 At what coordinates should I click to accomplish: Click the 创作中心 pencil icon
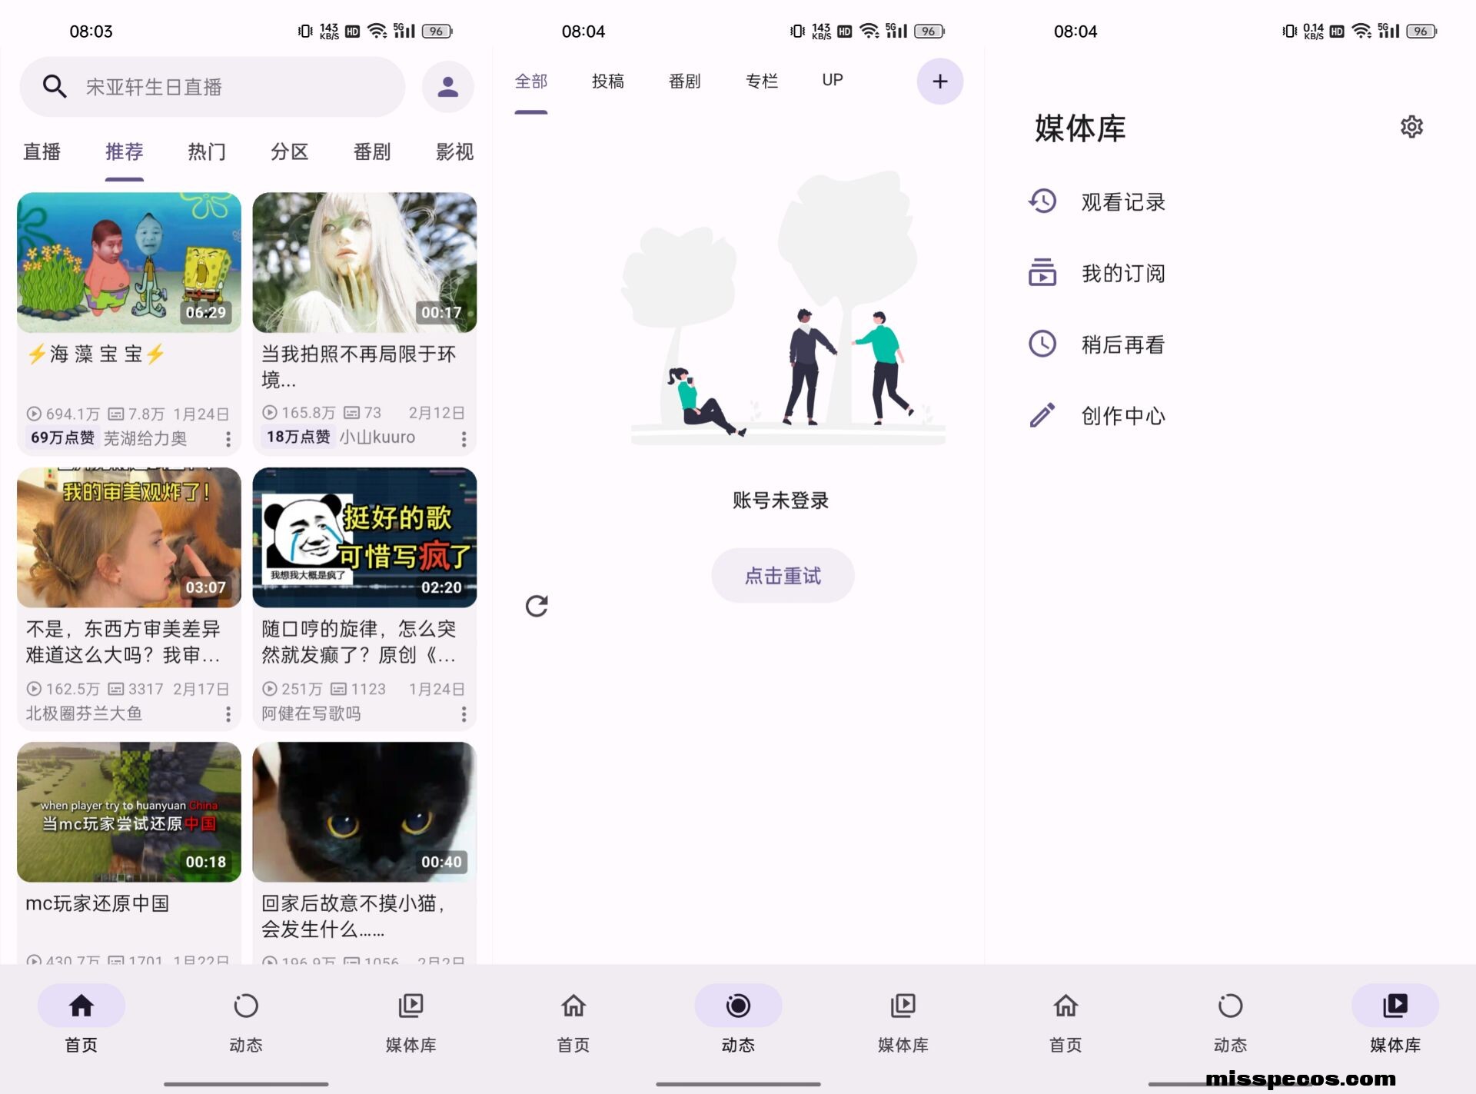click(x=1042, y=415)
